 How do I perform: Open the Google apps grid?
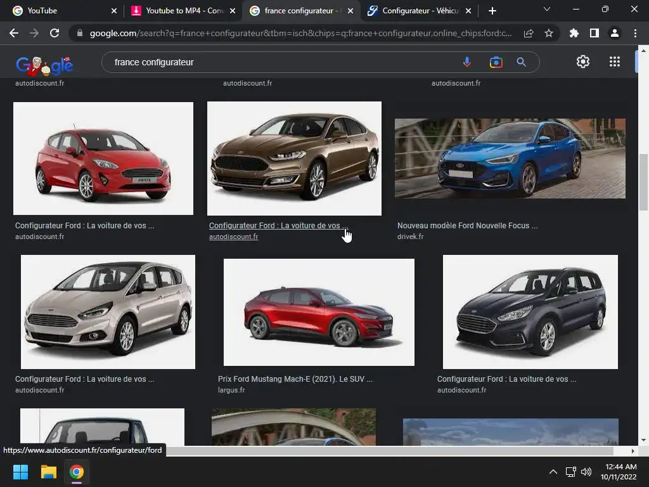pos(615,62)
